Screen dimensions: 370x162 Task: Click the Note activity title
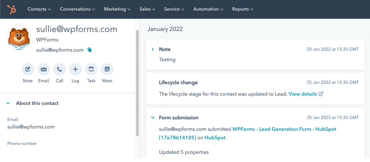click(165, 50)
